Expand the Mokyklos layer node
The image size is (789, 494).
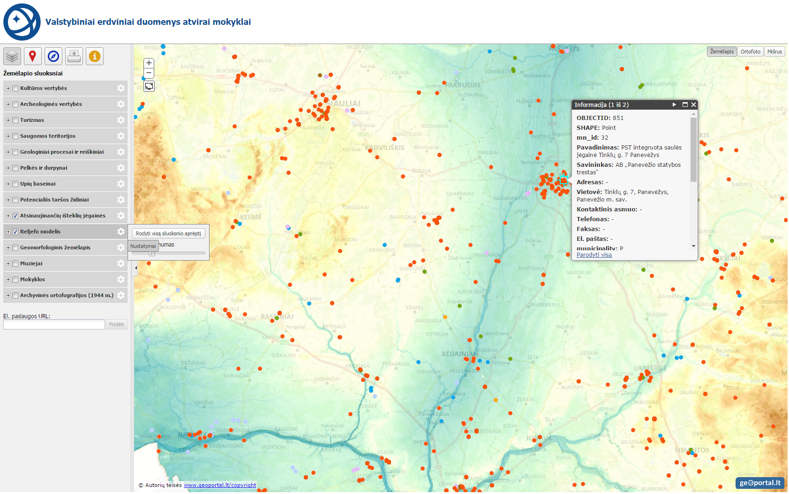pos(8,279)
